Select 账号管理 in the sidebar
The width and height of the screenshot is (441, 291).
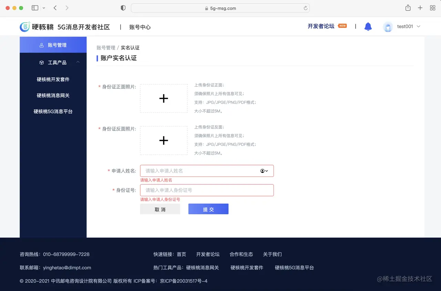[x=53, y=45]
